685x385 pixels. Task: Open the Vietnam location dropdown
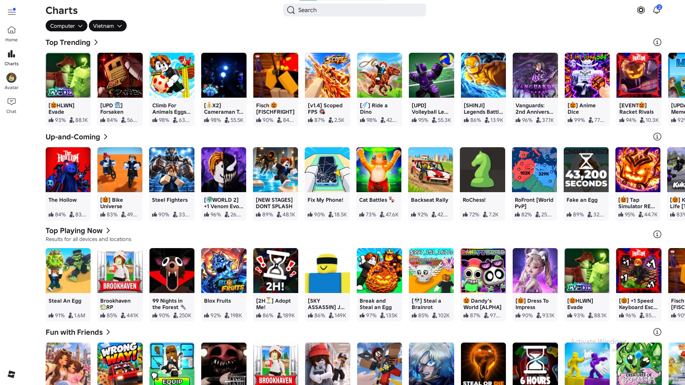108,26
